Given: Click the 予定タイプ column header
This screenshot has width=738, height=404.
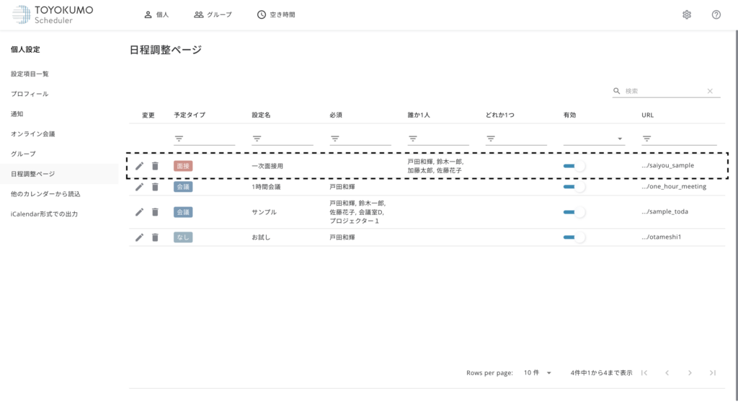Looking at the screenshot, I should coord(190,115).
